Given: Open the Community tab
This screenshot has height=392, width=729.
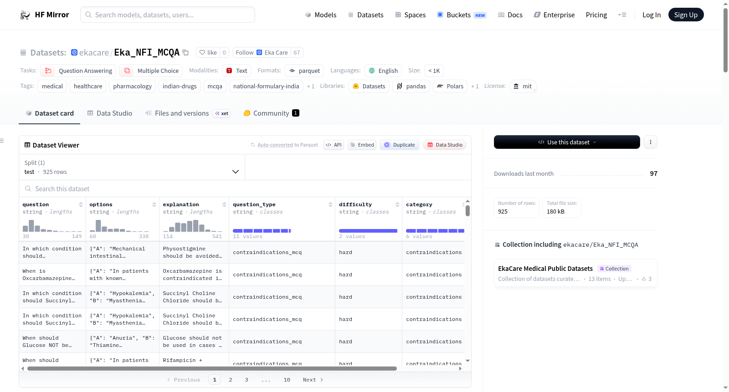Looking at the screenshot, I should [x=271, y=113].
